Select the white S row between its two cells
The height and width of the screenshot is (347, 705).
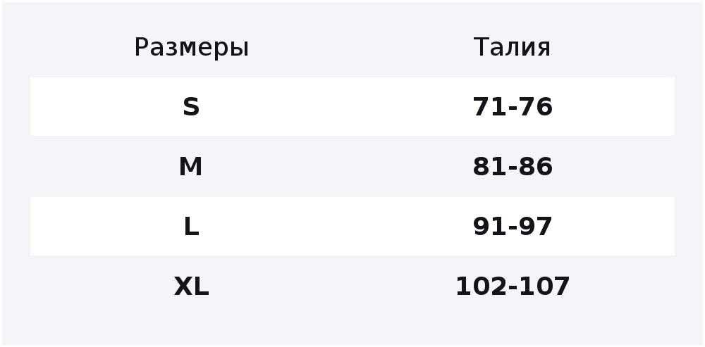[352, 106]
